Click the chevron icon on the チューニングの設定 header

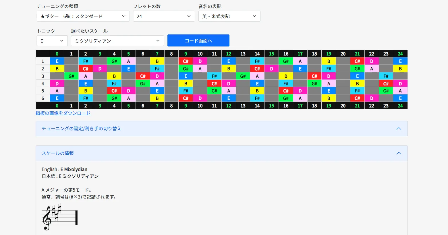coord(399,129)
